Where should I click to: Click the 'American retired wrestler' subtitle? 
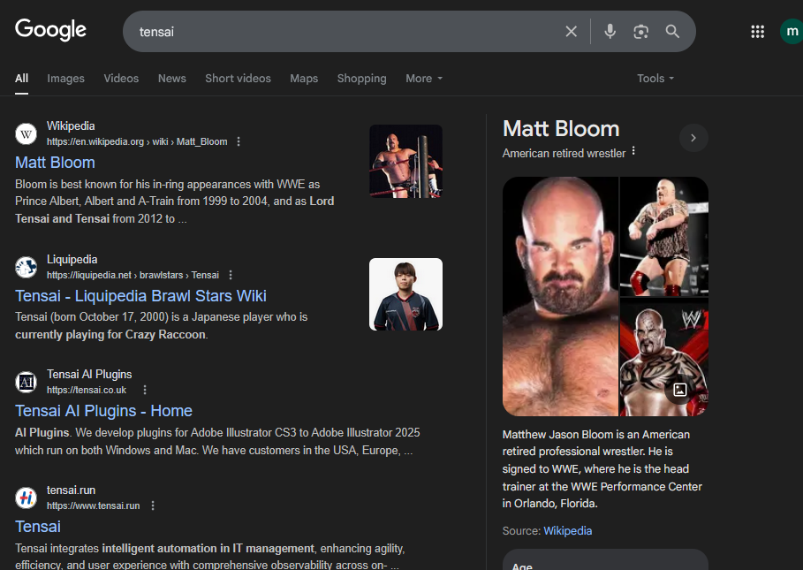(564, 153)
